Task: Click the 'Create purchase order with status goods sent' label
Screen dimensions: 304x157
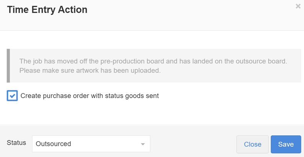Action: (x=89, y=96)
